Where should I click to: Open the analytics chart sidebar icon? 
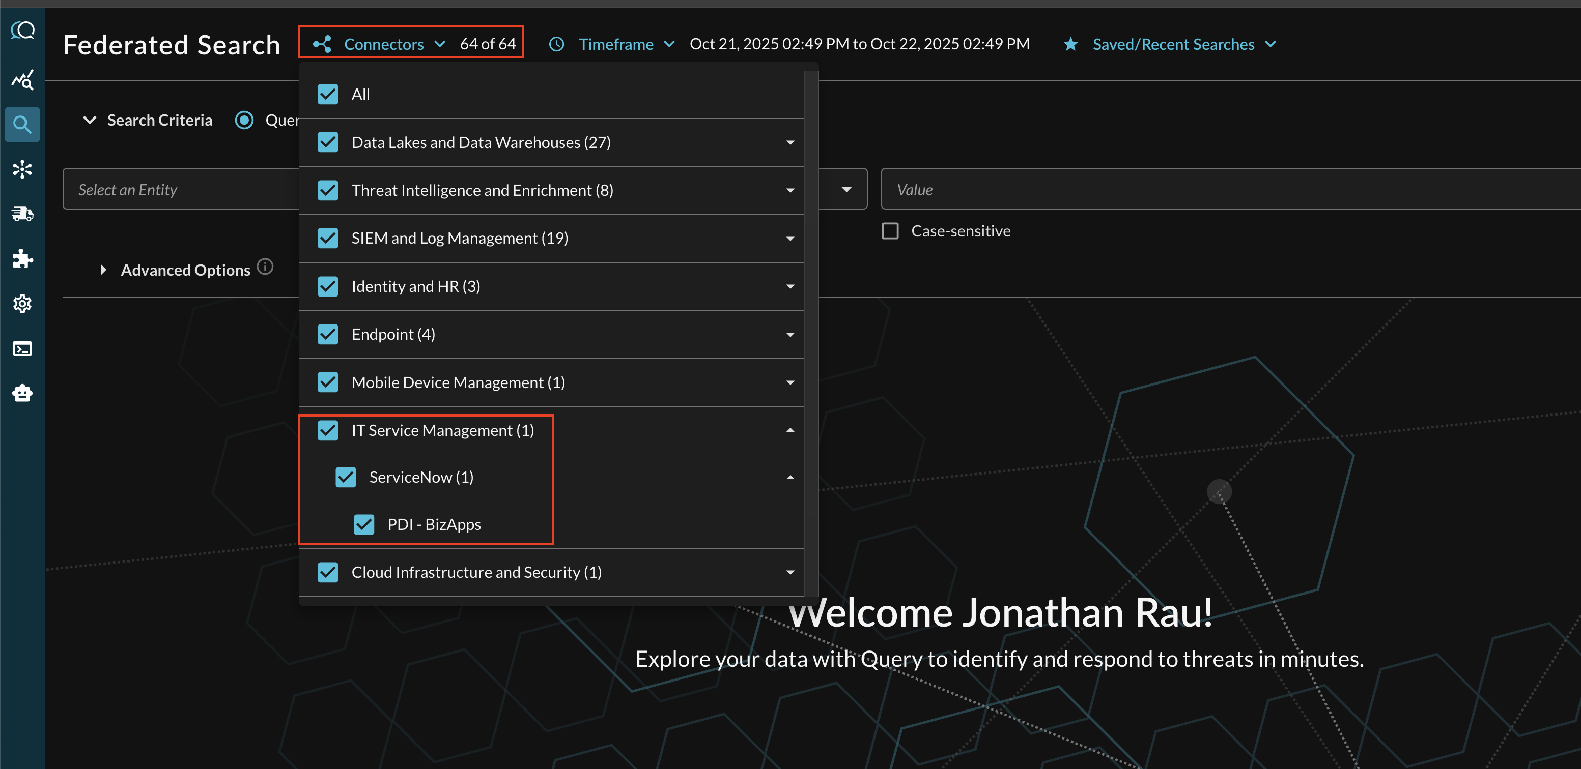23,80
